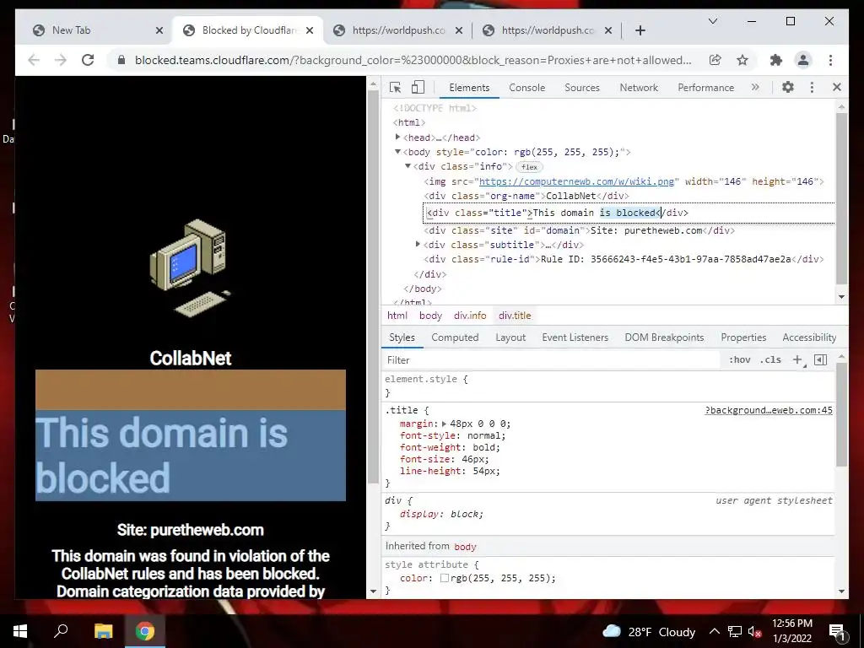
Task: Activate DevTools inspect element picker
Action: point(395,87)
